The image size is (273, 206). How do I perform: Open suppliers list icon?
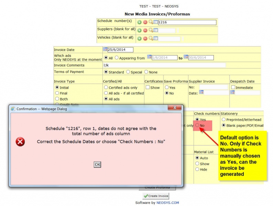(x=155, y=30)
